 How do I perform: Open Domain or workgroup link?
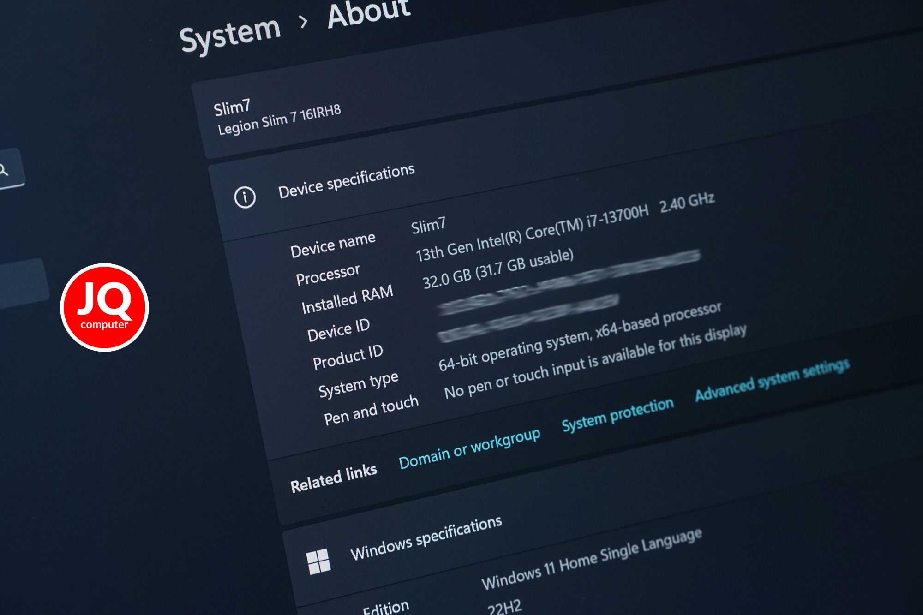(x=469, y=448)
